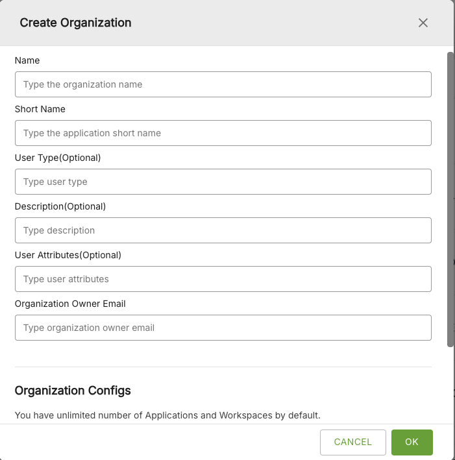Image resolution: width=455 pixels, height=460 pixels.
Task: Click the User Attributes input box
Action: click(223, 279)
